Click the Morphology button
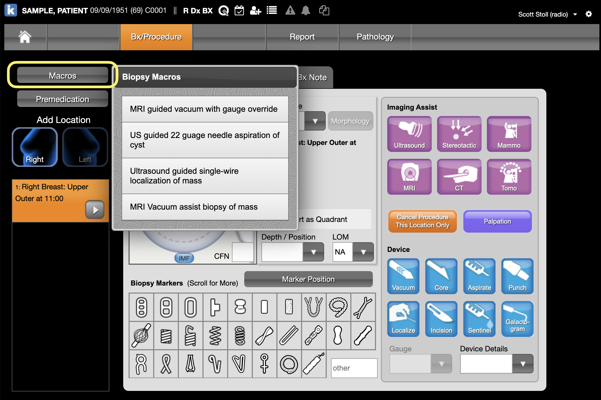This screenshot has width=601, height=400. click(350, 121)
